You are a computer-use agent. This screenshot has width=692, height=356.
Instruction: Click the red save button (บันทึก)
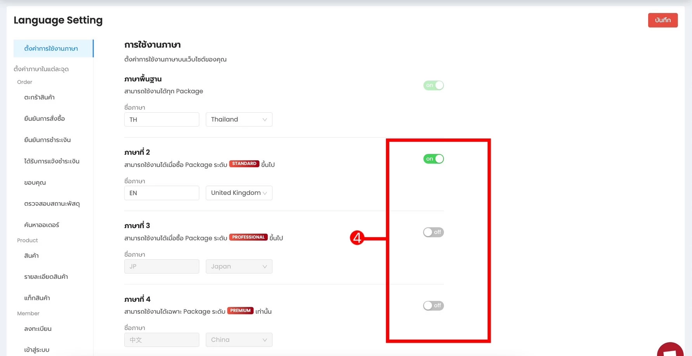pyautogui.click(x=663, y=20)
